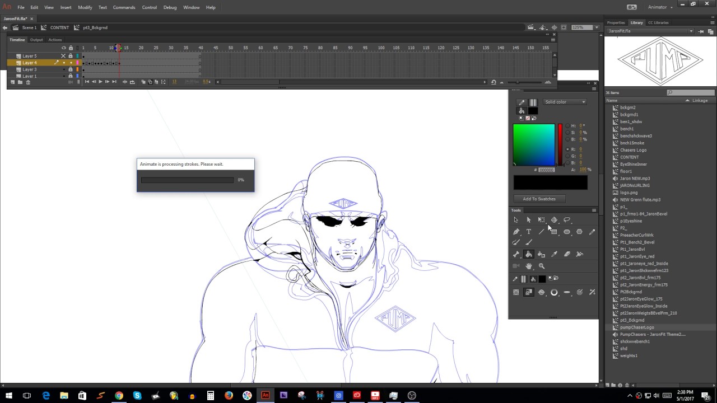Toggle Onion Skin in timeline
The width and height of the screenshot is (717, 403).
(143, 82)
